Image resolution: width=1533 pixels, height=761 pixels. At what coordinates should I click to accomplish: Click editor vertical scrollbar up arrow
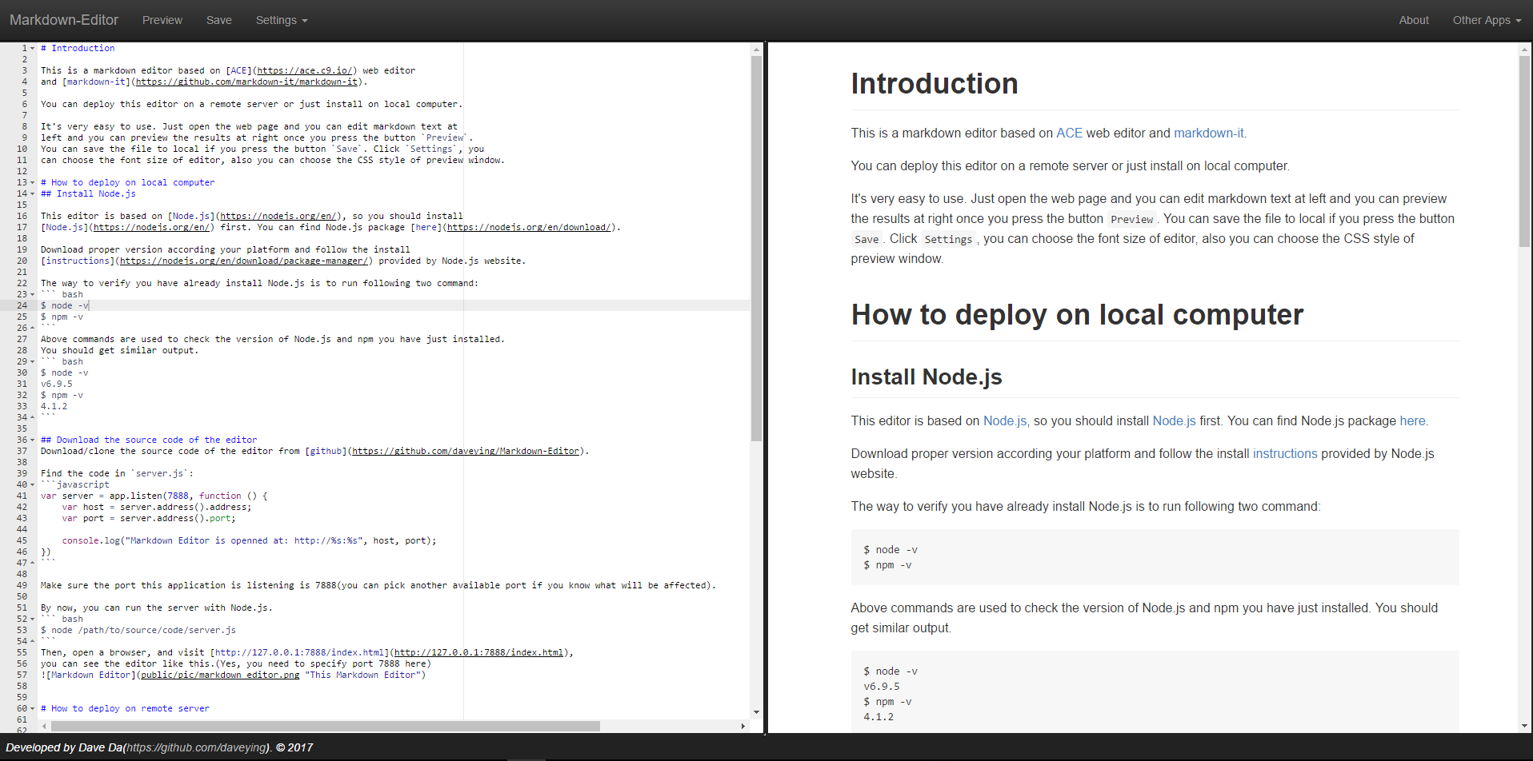click(756, 50)
